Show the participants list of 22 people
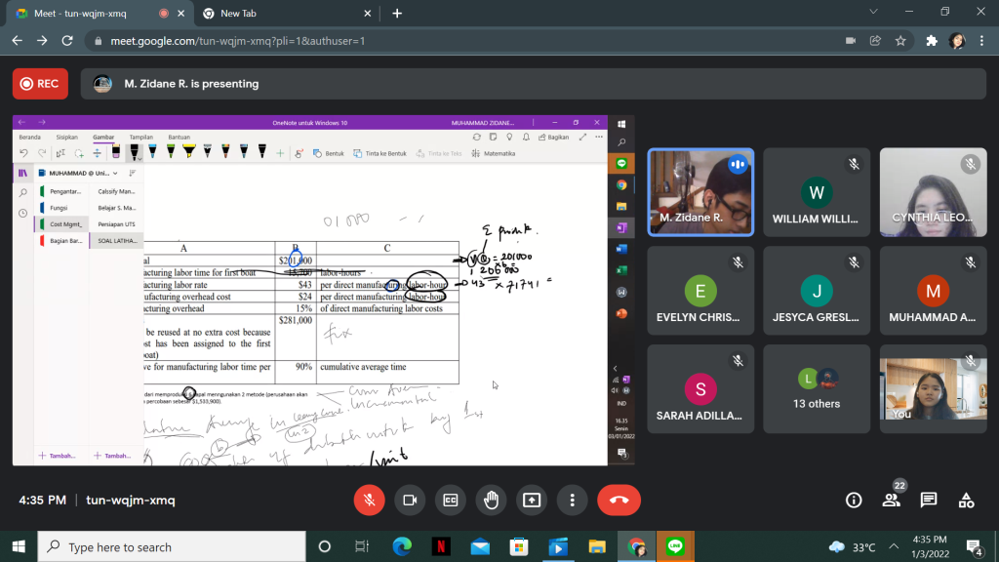The image size is (999, 562). point(891,500)
